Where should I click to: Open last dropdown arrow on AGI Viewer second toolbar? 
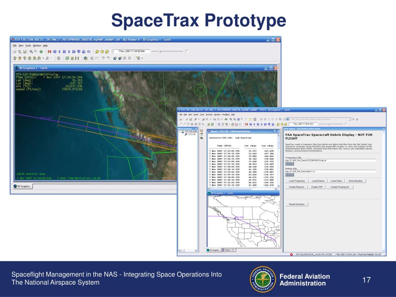pyautogui.click(x=142, y=58)
